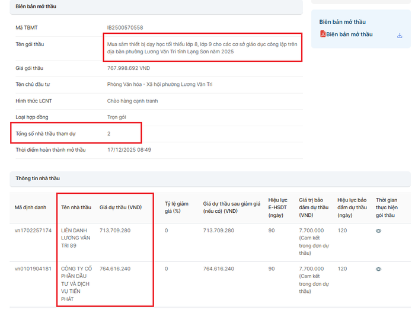This screenshot has height=310, width=415.
Task: Click bidder name CÔNG TY CỔ PHẦN ĐẦU TƯ
Action: pyautogui.click(x=75, y=283)
